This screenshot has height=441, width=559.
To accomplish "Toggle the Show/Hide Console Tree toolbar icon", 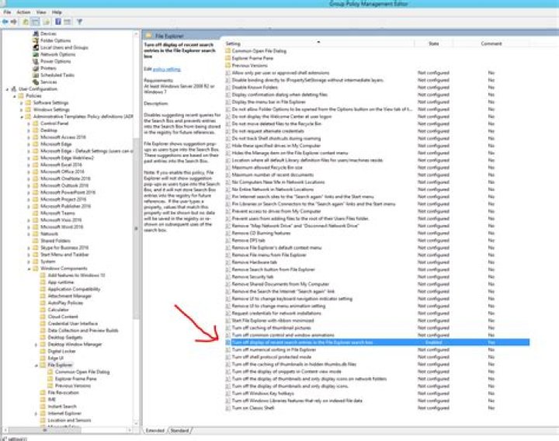I will pos(35,22).
